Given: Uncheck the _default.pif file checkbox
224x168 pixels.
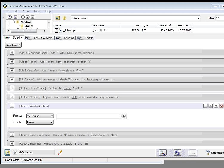Looking at the screenshot, I should (56, 30).
